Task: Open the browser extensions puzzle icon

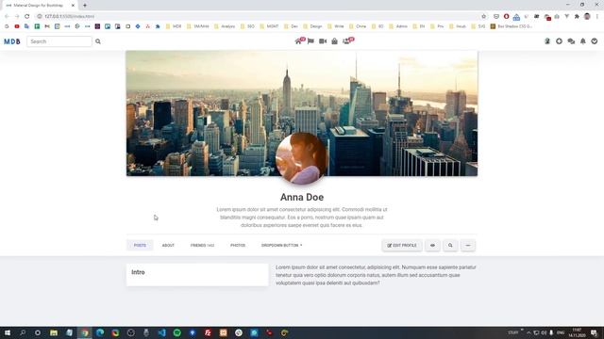Action: [x=577, y=16]
